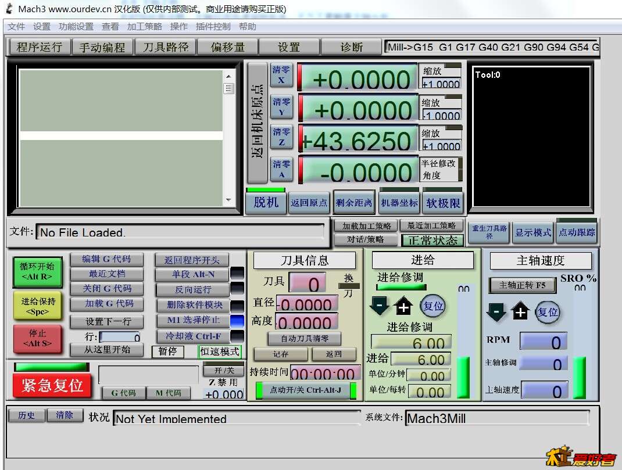Increase feed override with plus arrow

[x=403, y=306]
